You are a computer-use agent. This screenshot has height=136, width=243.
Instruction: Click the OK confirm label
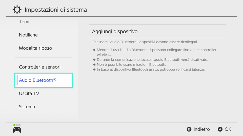coord(228,129)
